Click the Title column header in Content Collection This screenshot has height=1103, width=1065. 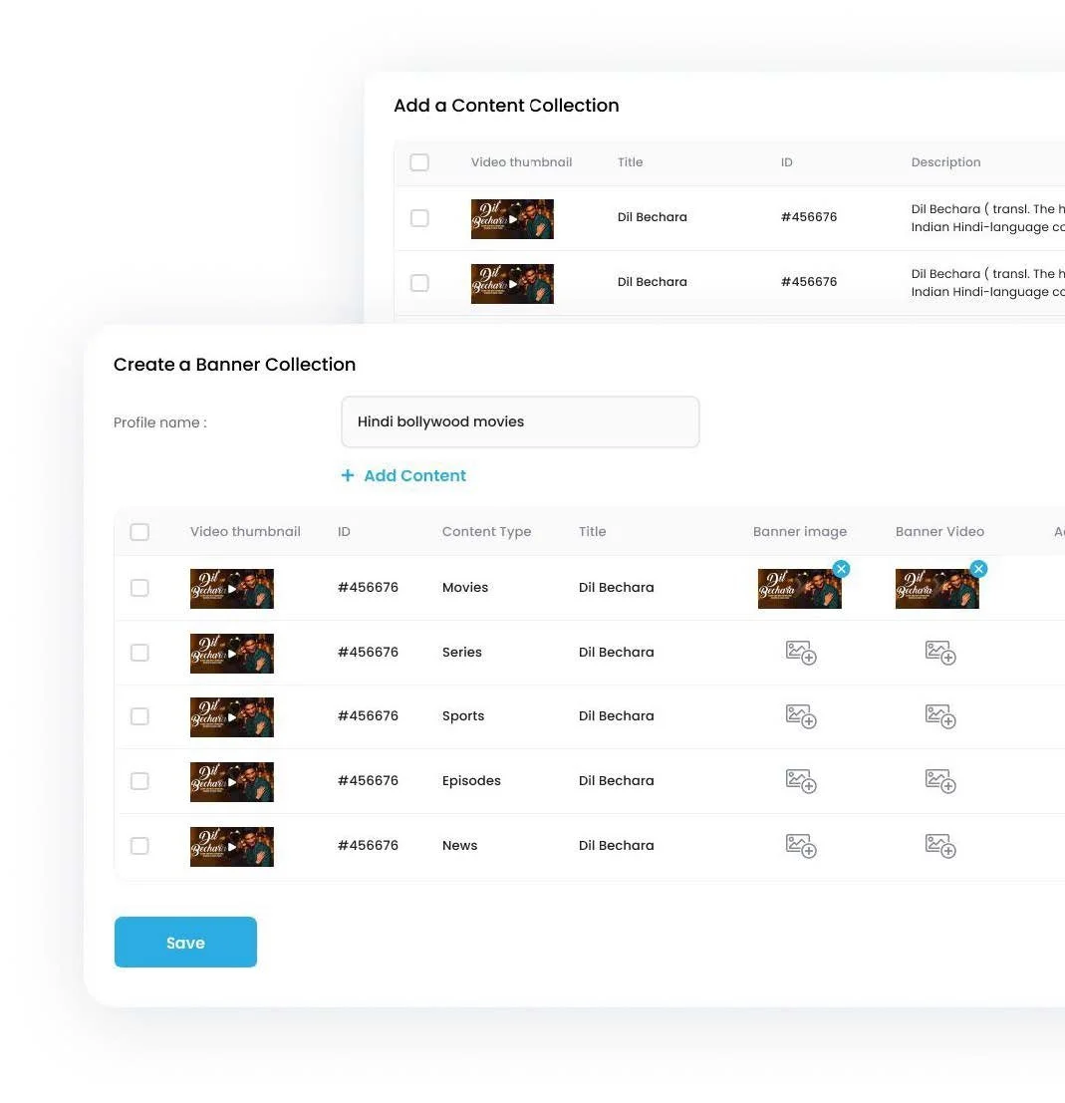pos(631,161)
